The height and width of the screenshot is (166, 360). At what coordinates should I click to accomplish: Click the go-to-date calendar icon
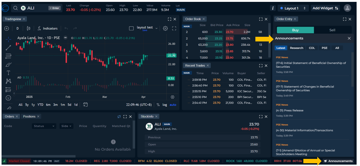click(85, 104)
